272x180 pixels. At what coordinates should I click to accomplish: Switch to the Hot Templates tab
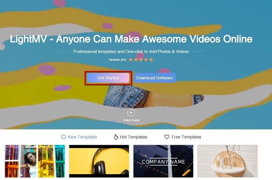click(131, 137)
